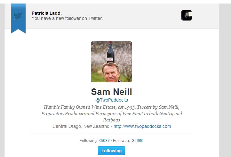Click the "Followers:" label text

pyautogui.click(x=122, y=140)
